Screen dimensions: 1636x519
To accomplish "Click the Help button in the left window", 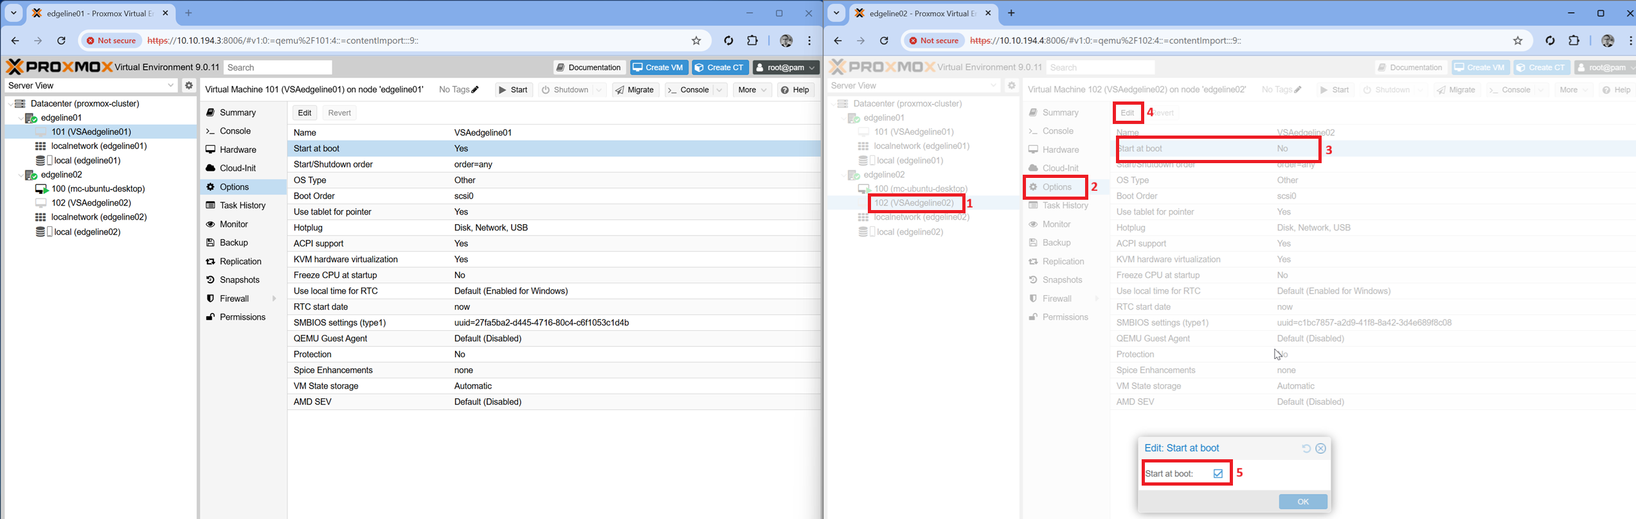I will click(796, 90).
